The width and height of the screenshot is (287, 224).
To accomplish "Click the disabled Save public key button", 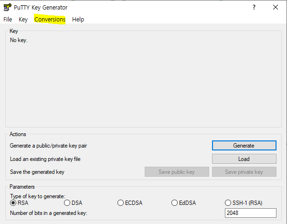I will (177, 172).
